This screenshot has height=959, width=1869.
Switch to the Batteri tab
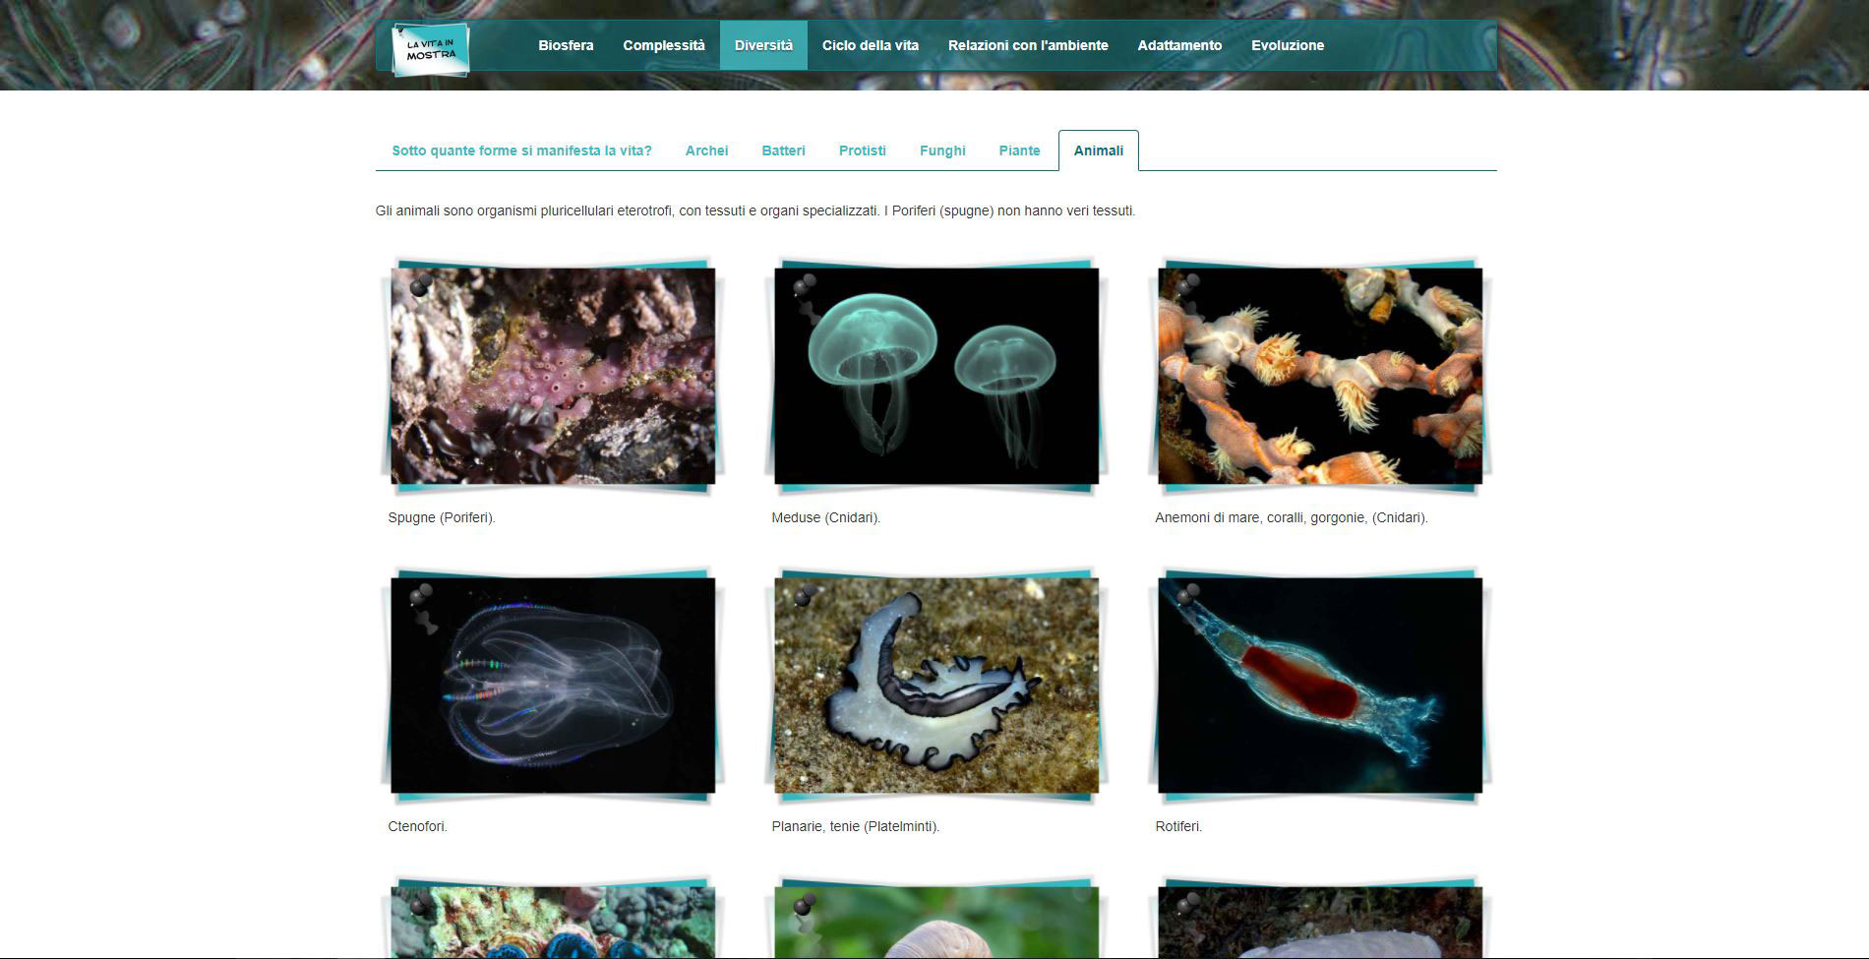pos(783,150)
